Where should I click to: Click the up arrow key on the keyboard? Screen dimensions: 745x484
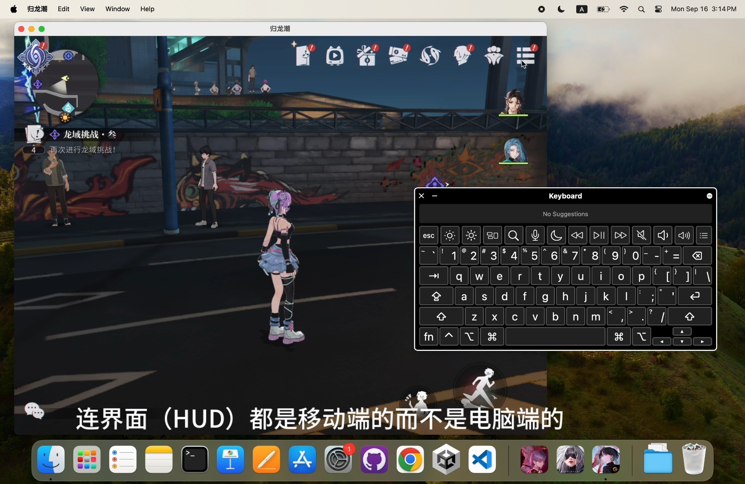pos(683,332)
